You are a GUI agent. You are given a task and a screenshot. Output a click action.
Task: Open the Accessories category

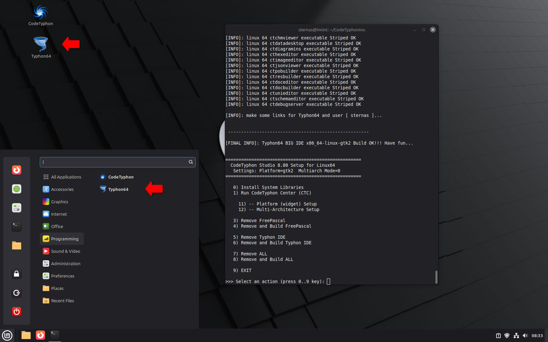click(62, 189)
